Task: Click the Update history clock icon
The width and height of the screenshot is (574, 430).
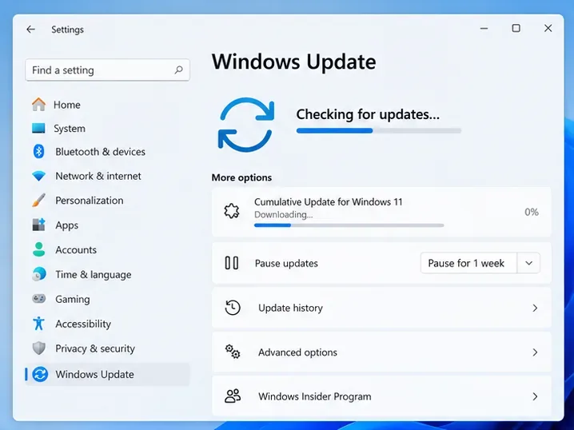Action: 233,308
